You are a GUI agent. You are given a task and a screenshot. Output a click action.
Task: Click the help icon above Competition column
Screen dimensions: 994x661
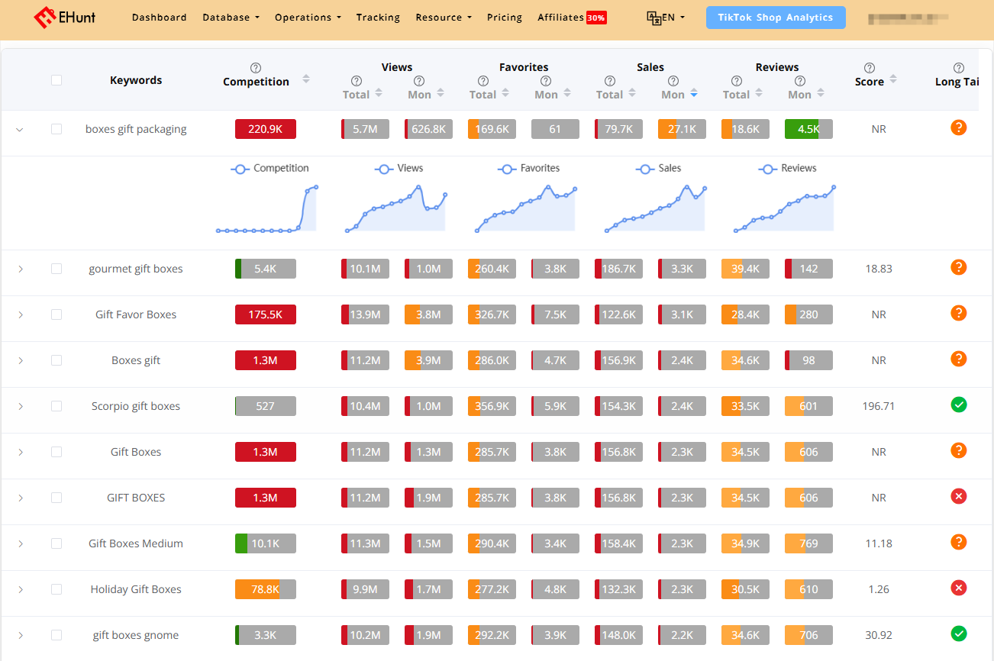256,67
